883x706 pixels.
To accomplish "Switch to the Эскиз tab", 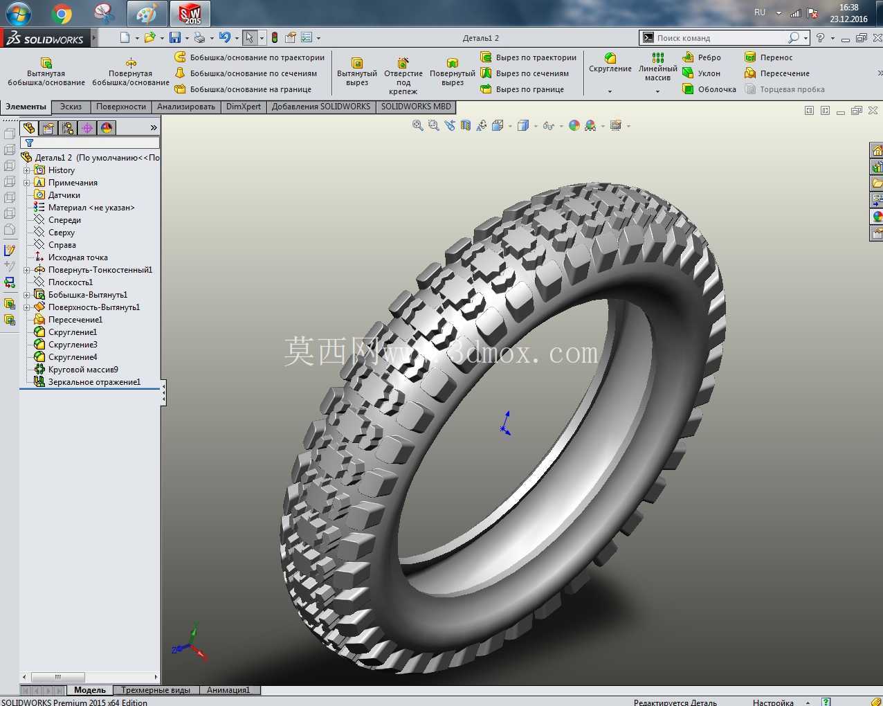I will (x=71, y=107).
